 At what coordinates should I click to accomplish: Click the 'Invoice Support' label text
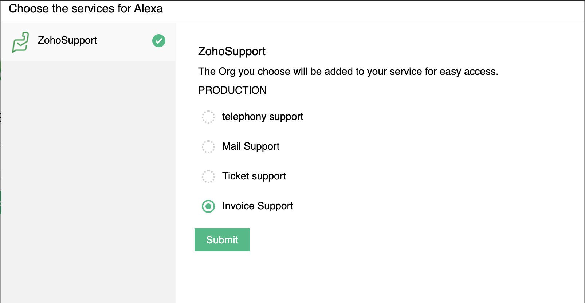(258, 206)
